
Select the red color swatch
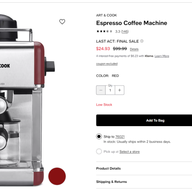pos(57,176)
